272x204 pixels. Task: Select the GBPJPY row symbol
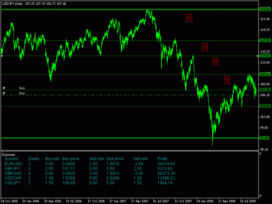point(12,169)
